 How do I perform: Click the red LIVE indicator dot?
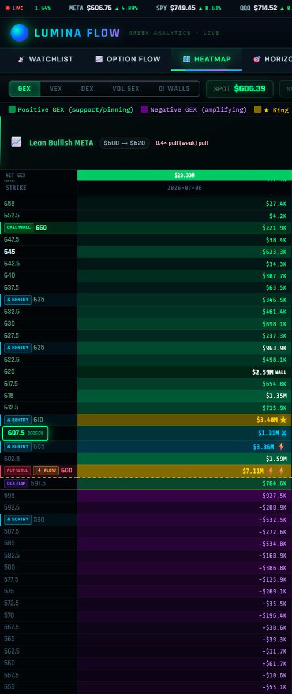8,8
